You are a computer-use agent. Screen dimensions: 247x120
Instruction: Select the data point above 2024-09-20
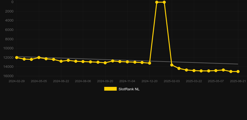105,63
